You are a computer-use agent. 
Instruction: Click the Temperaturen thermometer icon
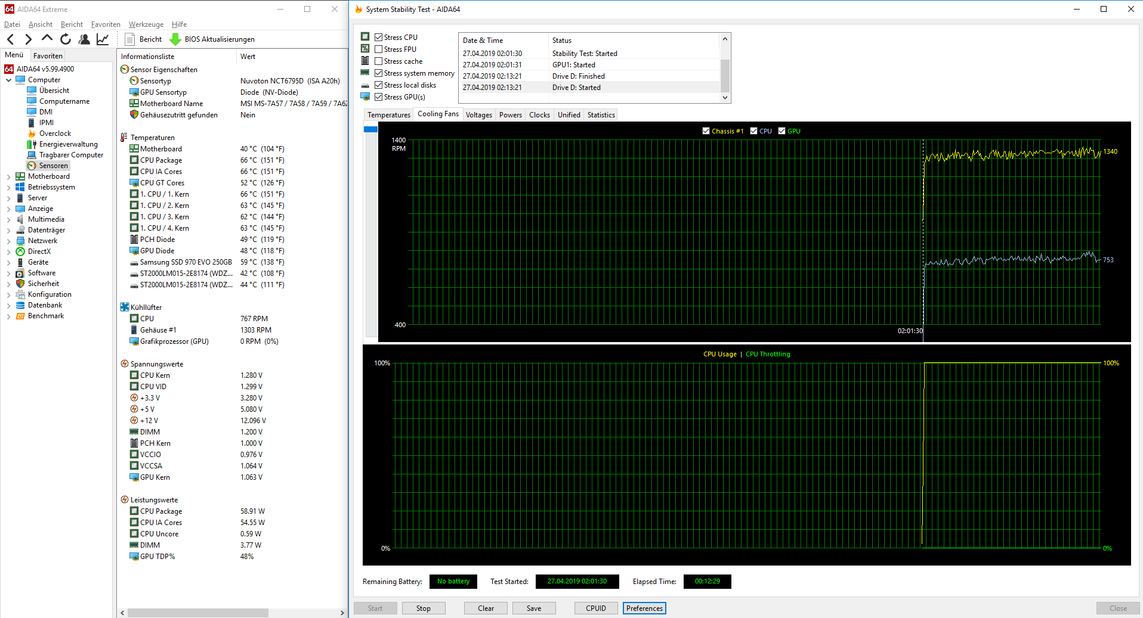tap(124, 138)
